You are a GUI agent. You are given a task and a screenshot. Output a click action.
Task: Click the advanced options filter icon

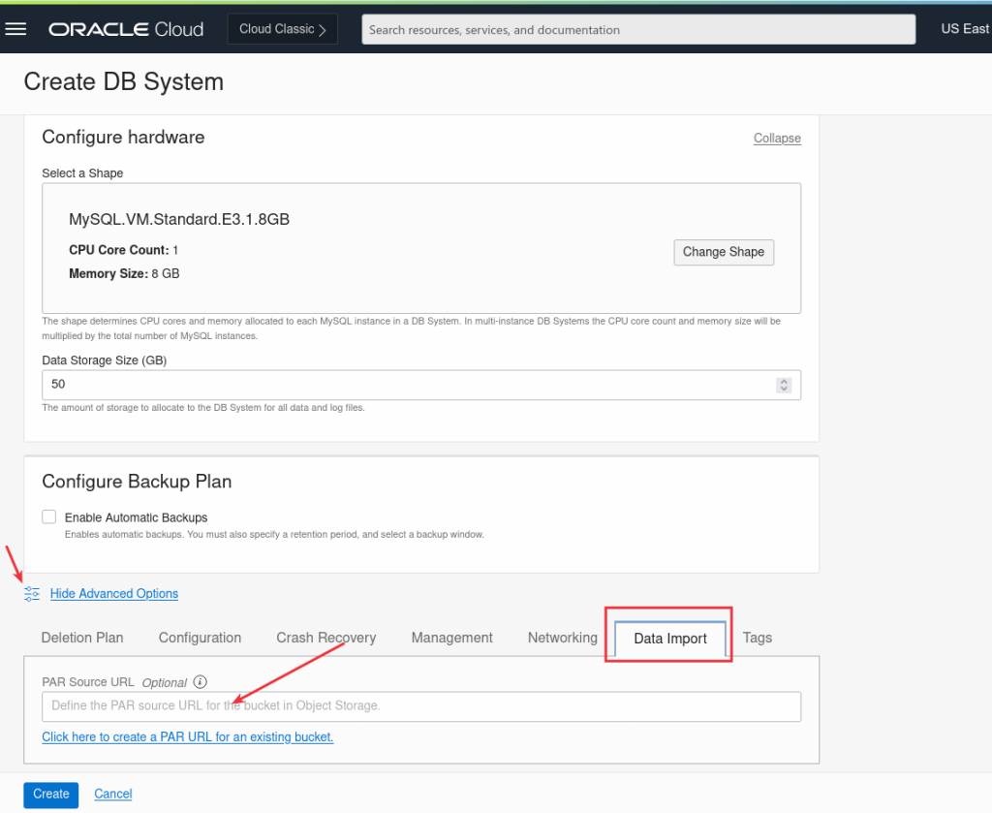31,593
